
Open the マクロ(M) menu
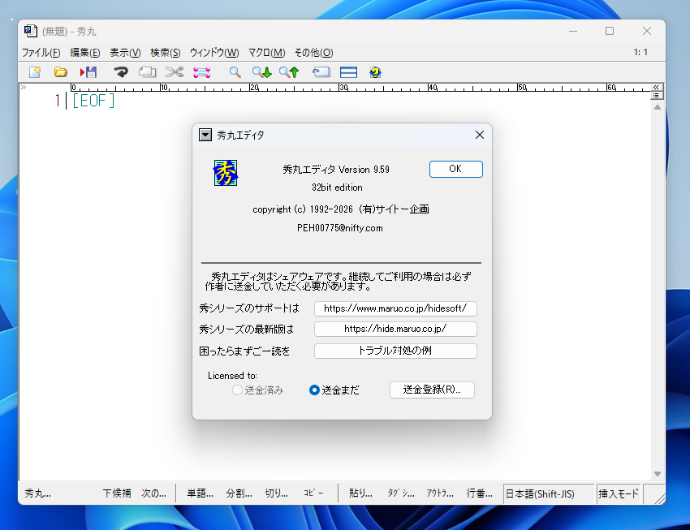coord(267,53)
